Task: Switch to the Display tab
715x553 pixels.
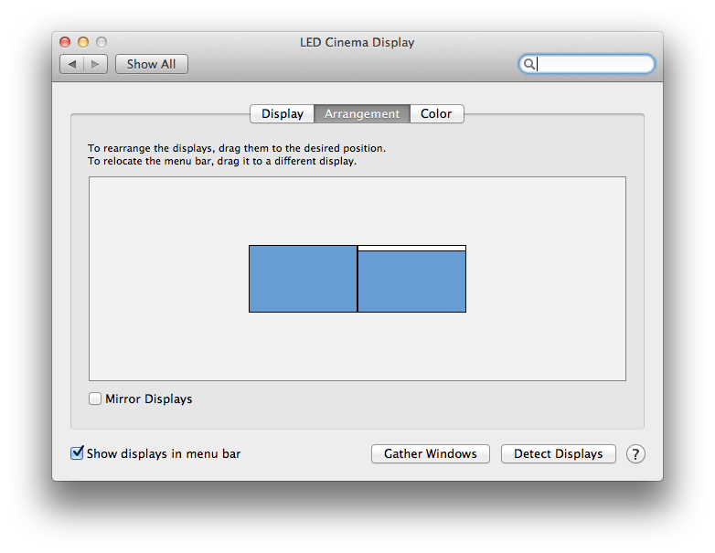Action: tap(282, 114)
